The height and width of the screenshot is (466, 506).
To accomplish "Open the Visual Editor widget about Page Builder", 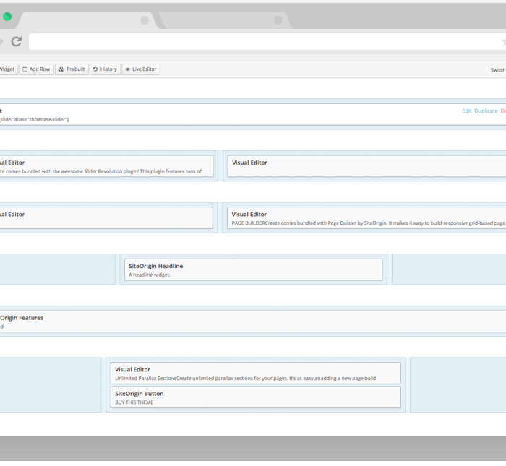I will pyautogui.click(x=366, y=218).
